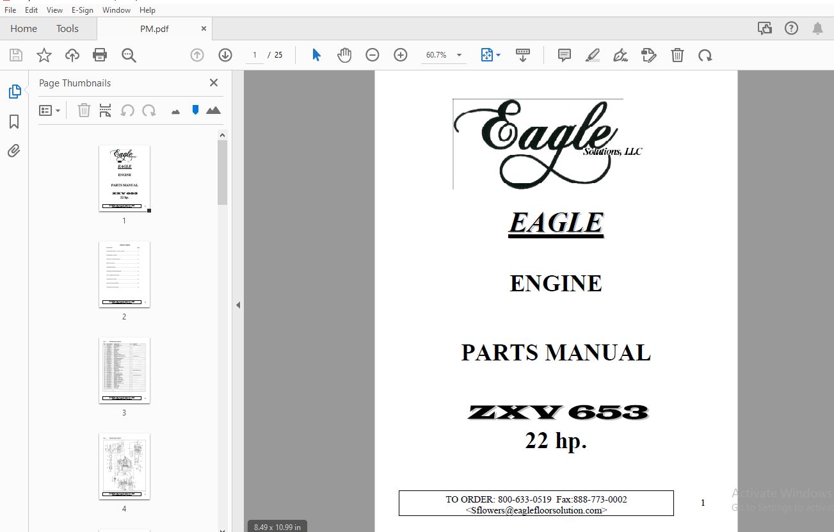Click the Save file icon
This screenshot has width=834, height=532.
pos(16,55)
